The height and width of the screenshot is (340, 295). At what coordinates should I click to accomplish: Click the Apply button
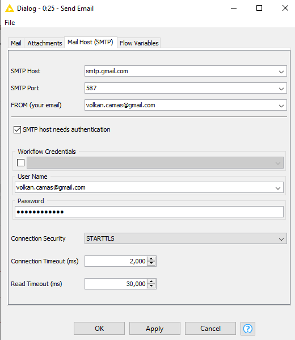(x=155, y=329)
